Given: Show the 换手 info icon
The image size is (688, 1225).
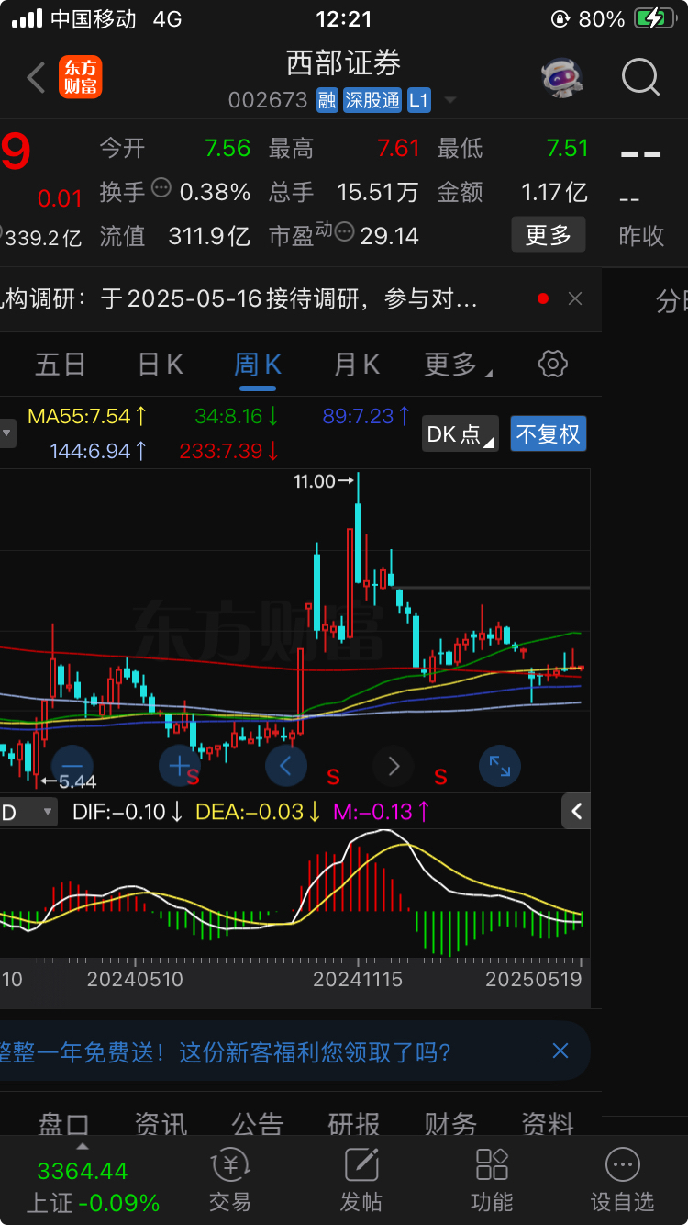Looking at the screenshot, I should pos(161,188).
